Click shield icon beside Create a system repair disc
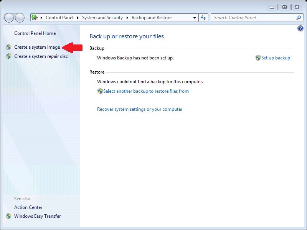 coord(8,56)
